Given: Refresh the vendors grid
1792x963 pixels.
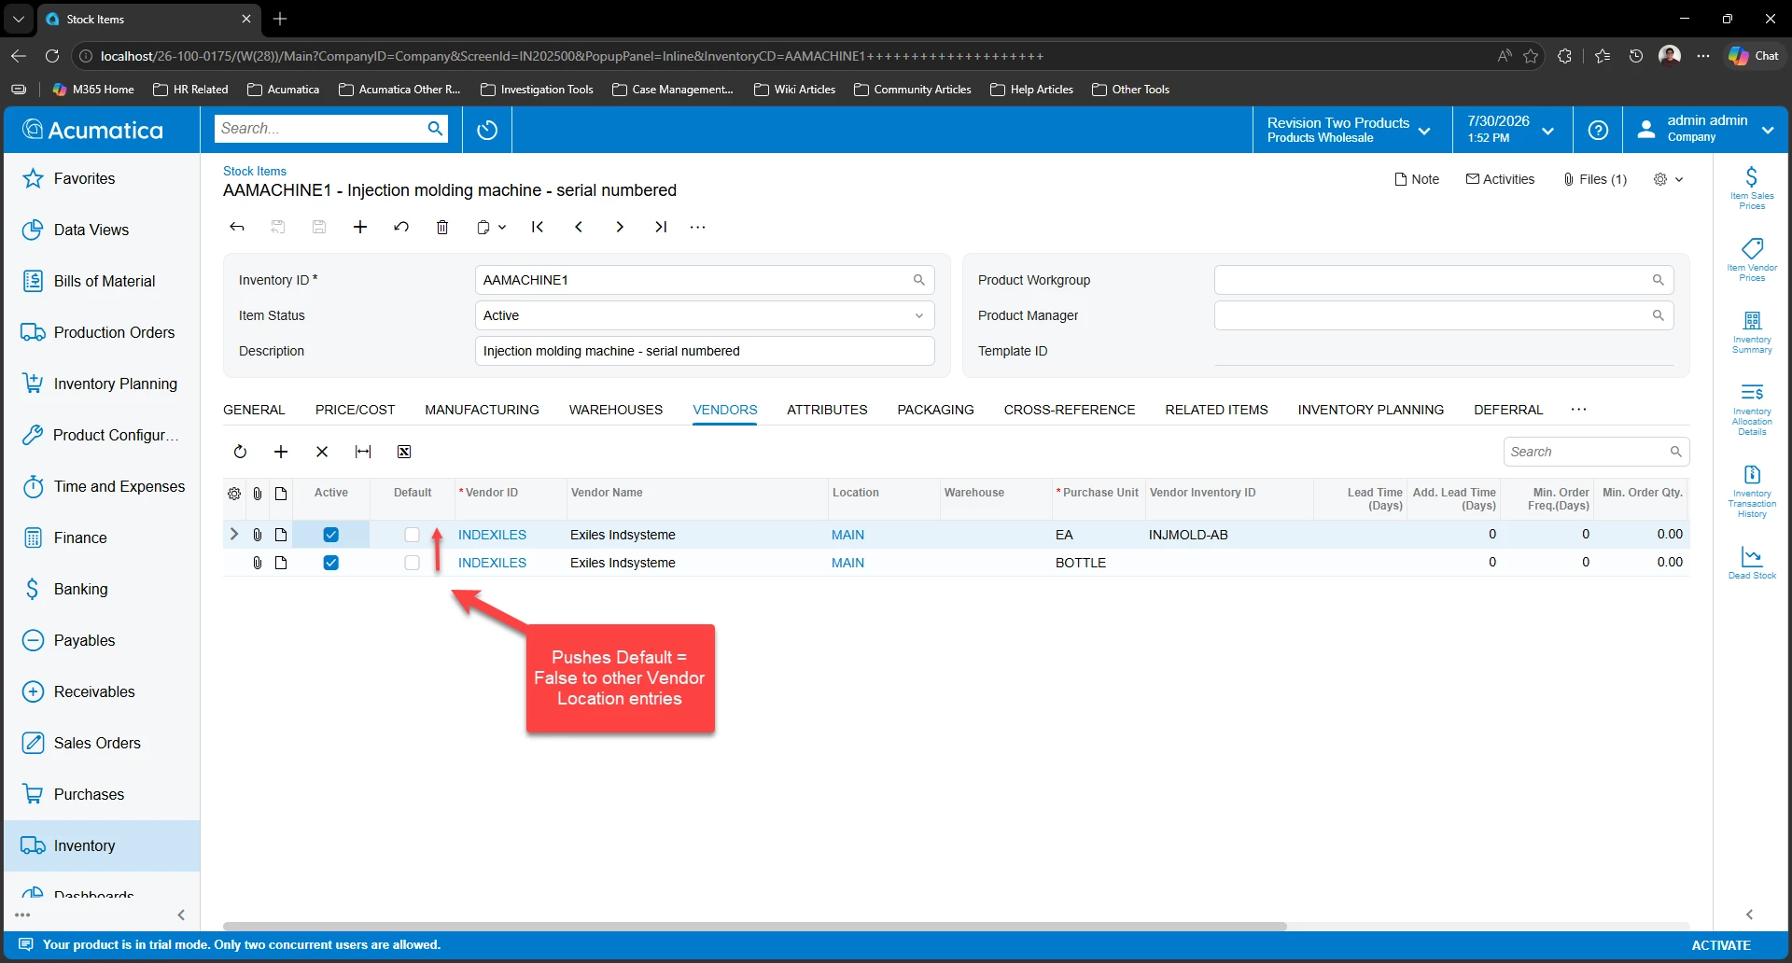Looking at the screenshot, I should [240, 452].
